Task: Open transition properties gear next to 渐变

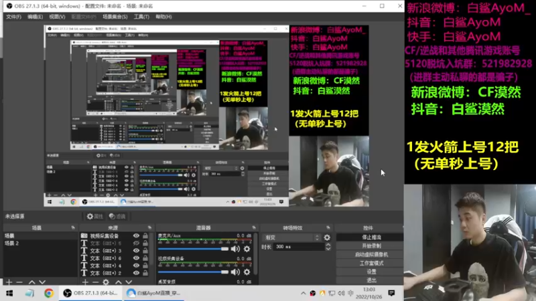Action: (x=327, y=237)
